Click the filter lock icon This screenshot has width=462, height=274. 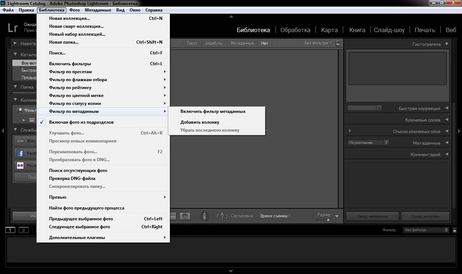point(338,43)
